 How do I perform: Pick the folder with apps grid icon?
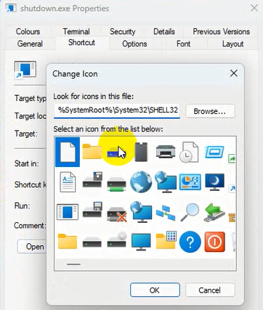pyautogui.click(x=166, y=240)
